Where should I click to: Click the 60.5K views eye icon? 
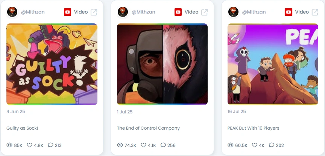pos(231,145)
